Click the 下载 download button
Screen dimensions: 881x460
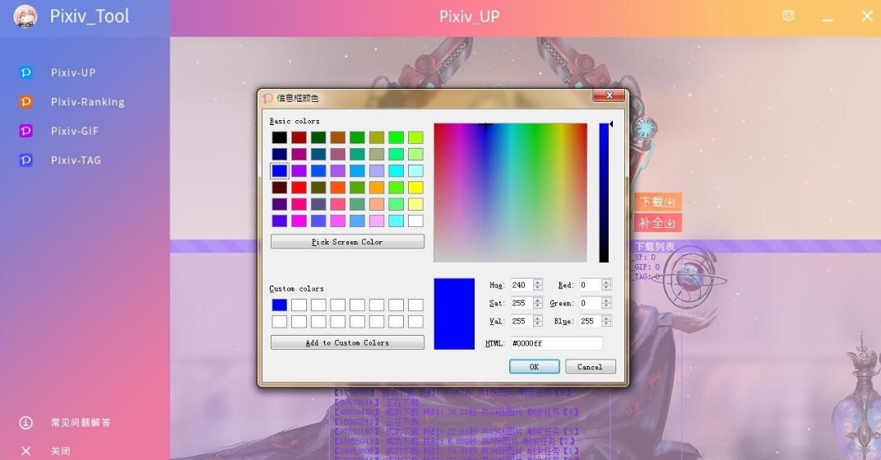point(657,202)
